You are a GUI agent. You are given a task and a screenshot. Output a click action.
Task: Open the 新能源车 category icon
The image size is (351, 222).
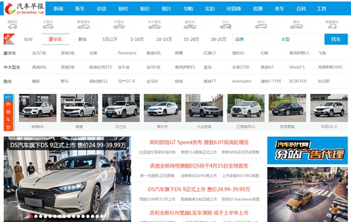[332, 25]
